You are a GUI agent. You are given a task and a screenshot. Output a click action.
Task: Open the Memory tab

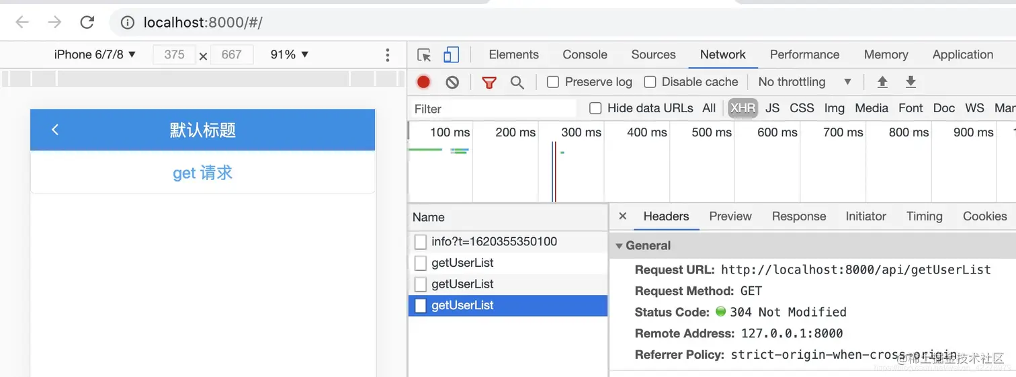point(886,55)
